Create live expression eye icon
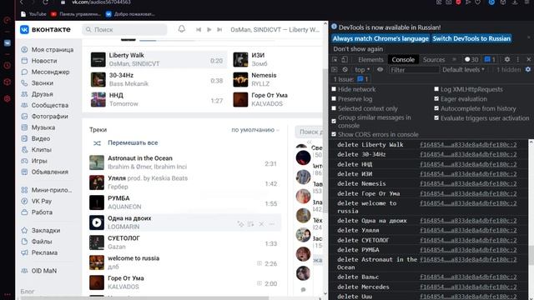Image resolution: width=534 pixels, height=300 pixels. point(380,70)
